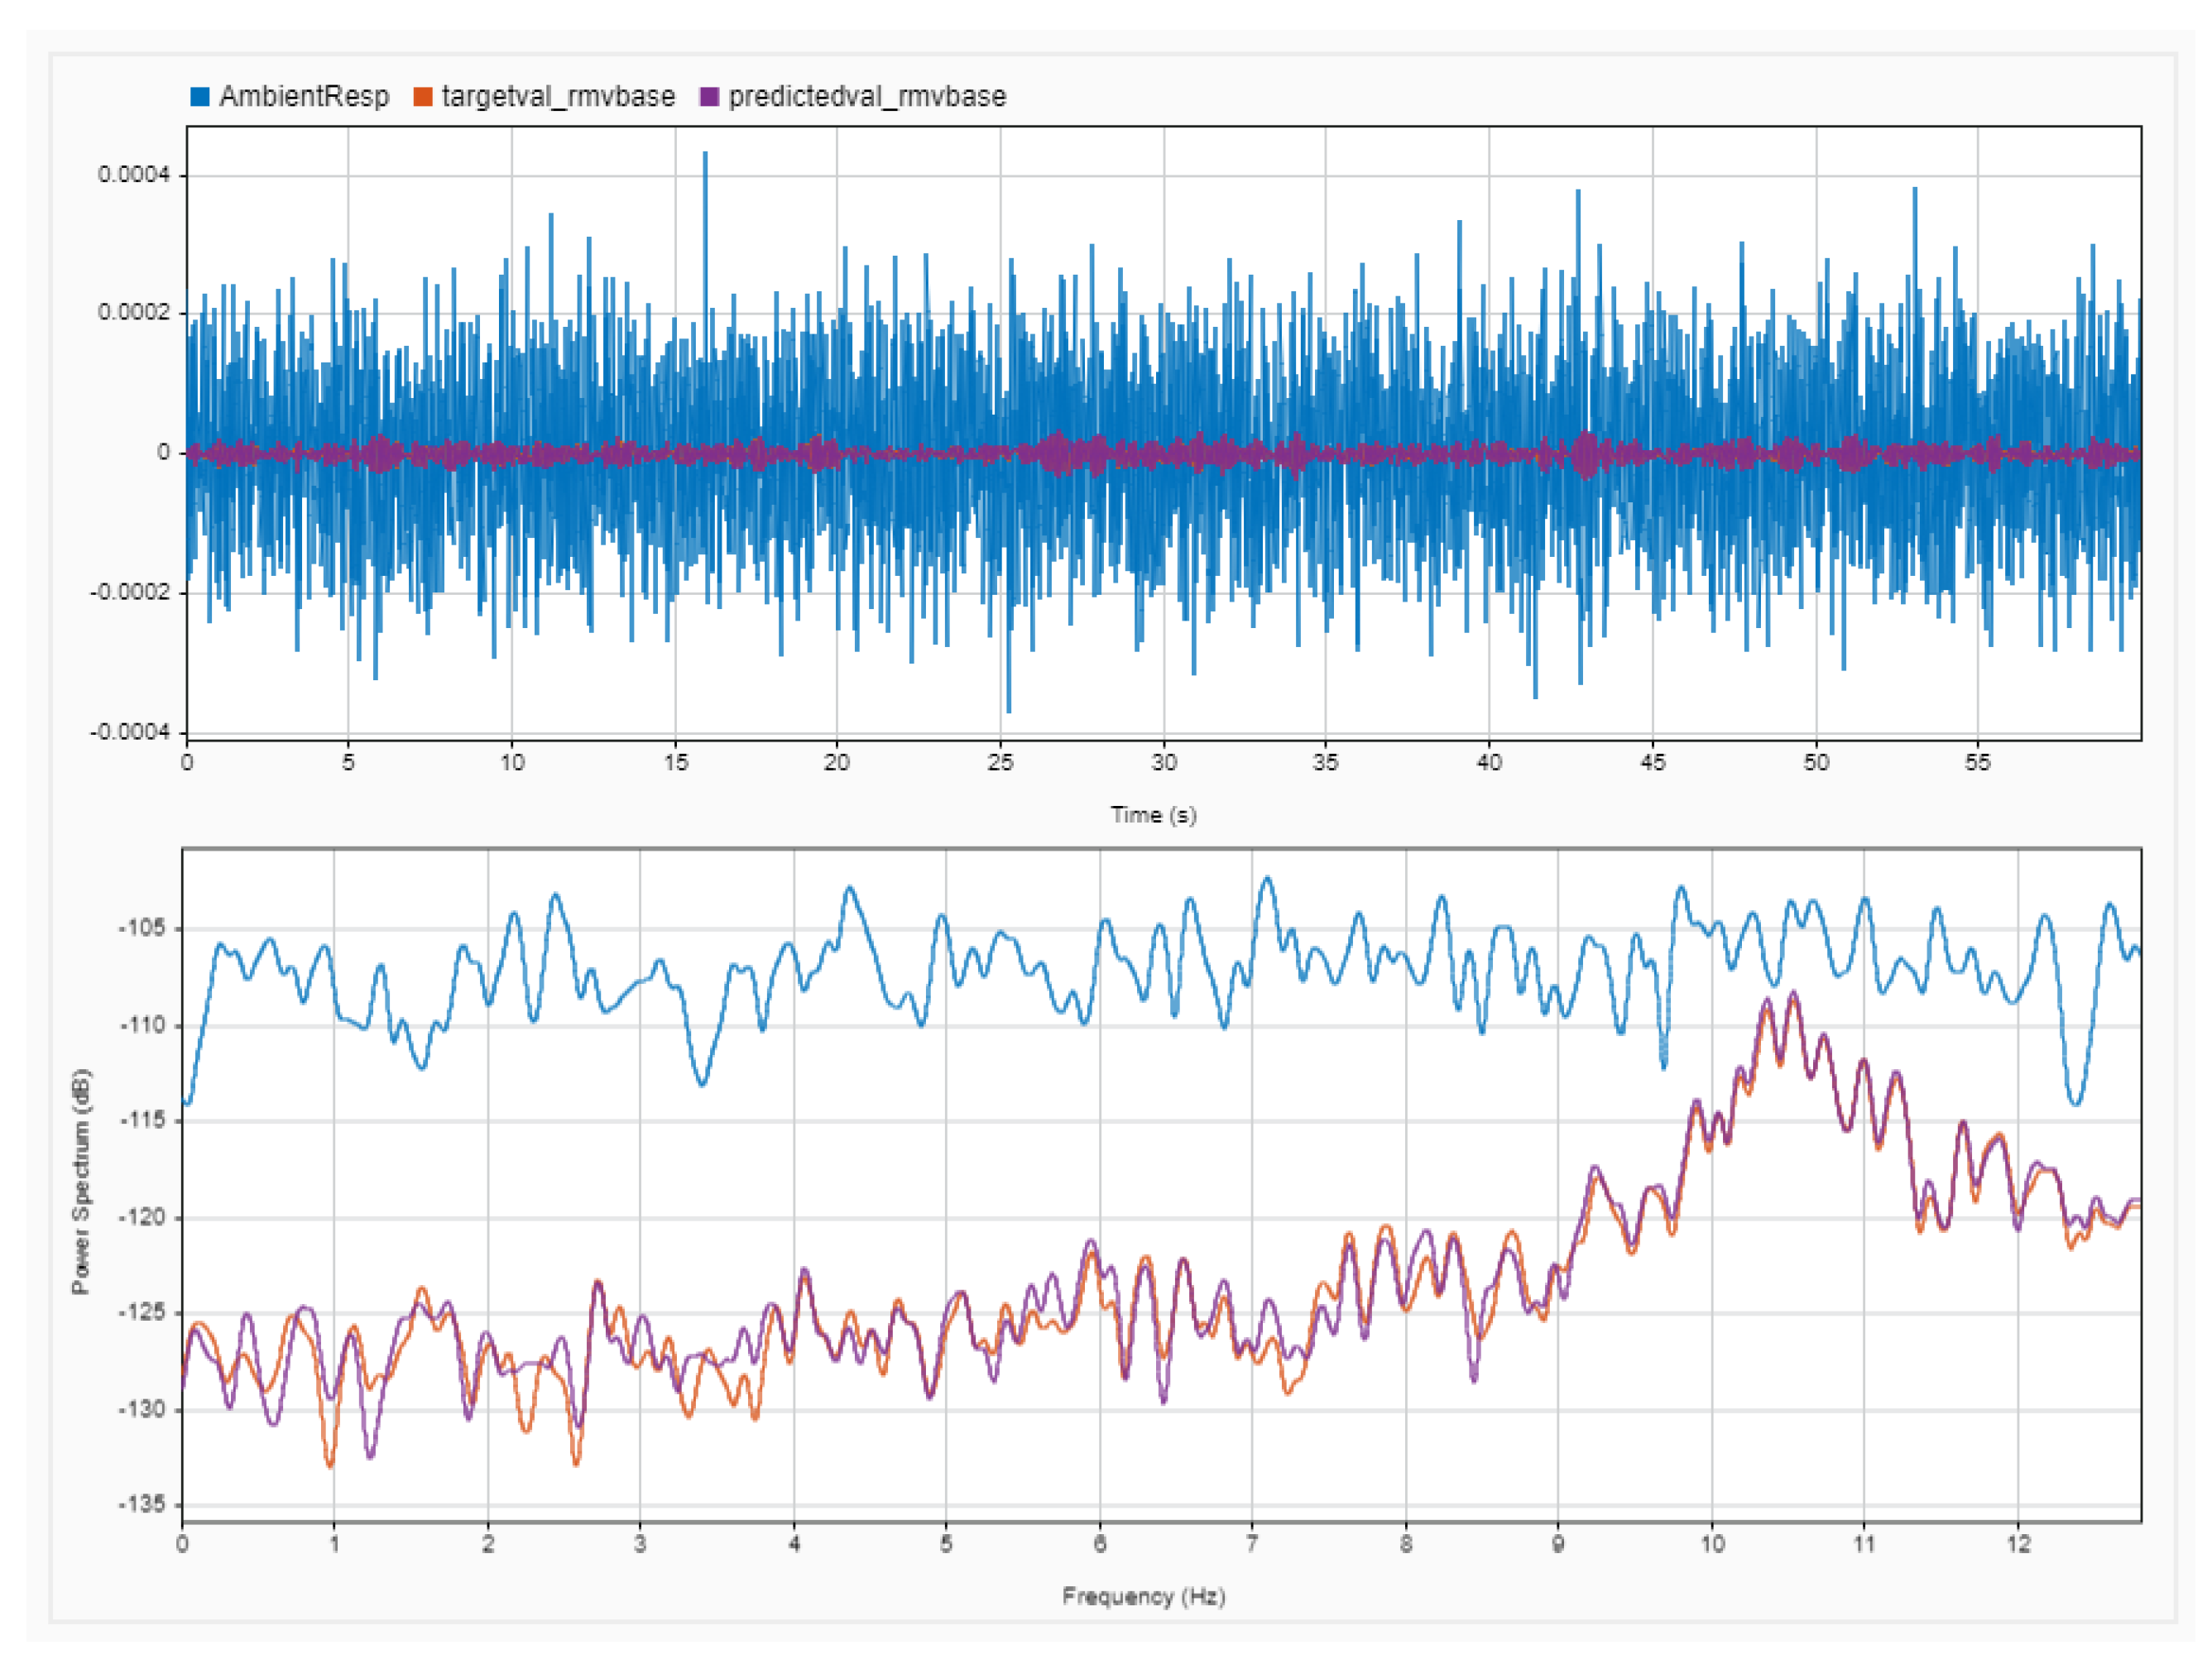Click the -105 tick on the power spectrum axis
This screenshot has height=1669, width=2212.
[x=144, y=928]
